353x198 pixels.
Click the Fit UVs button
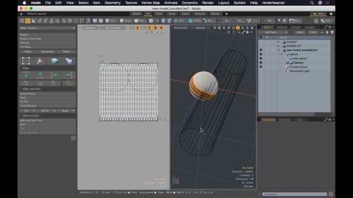tap(47, 102)
